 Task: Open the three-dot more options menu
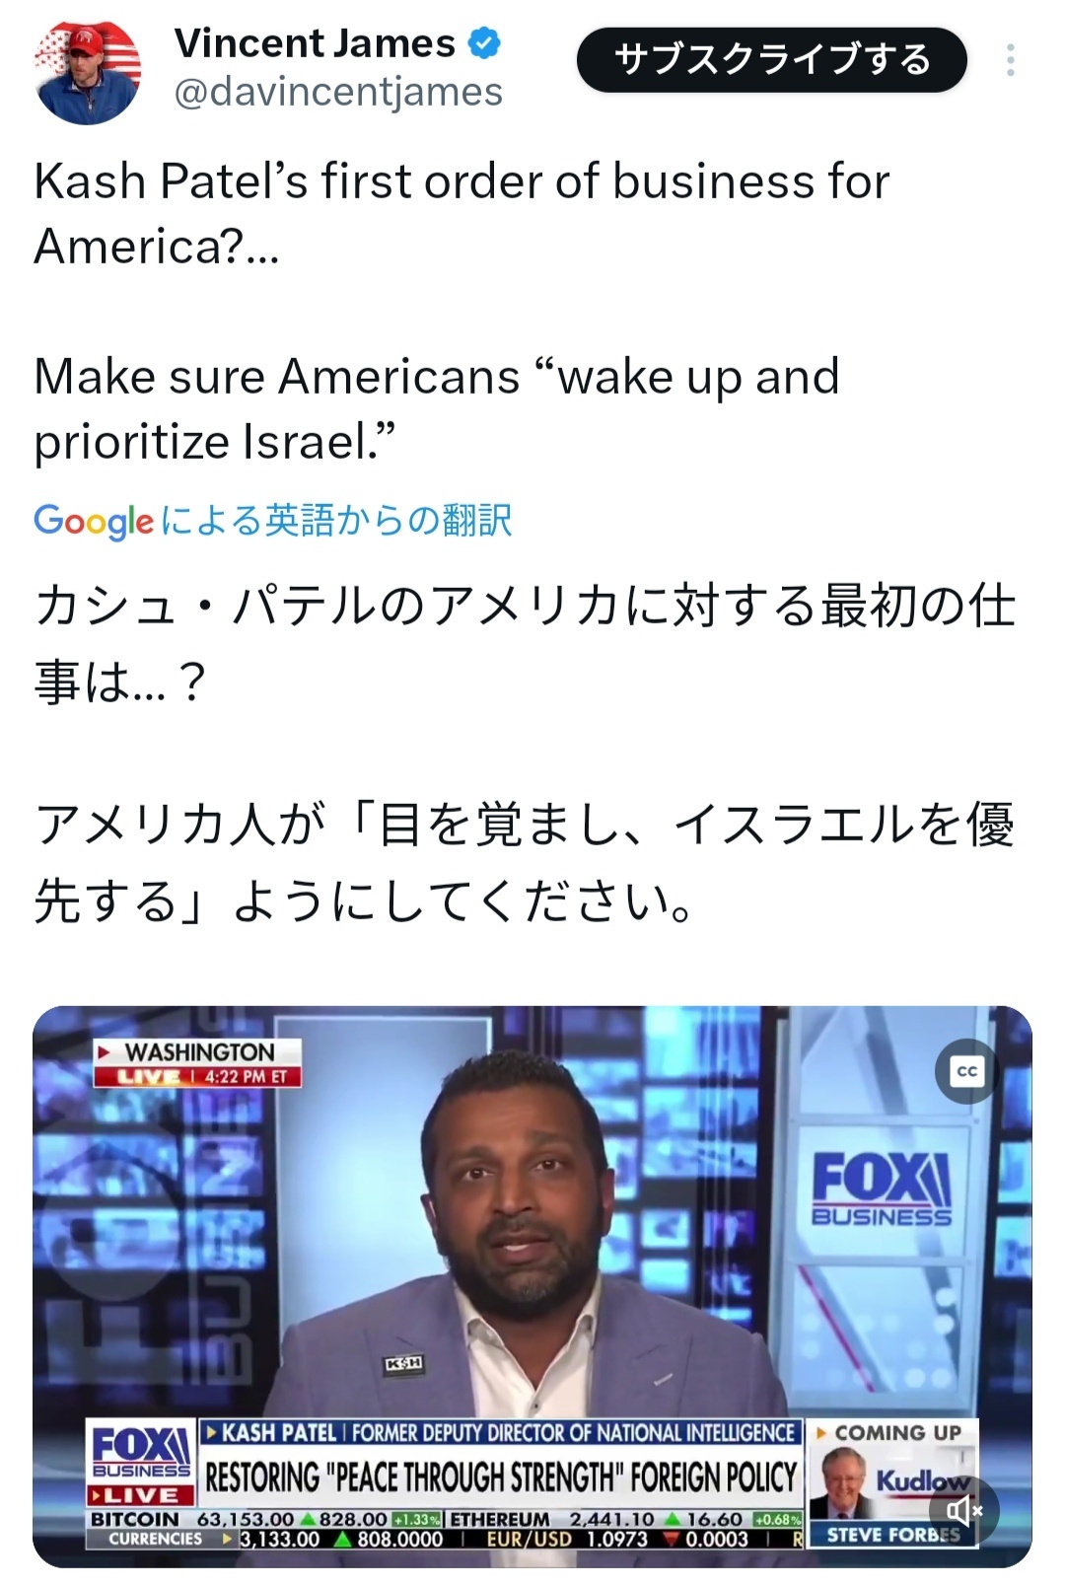(1010, 60)
